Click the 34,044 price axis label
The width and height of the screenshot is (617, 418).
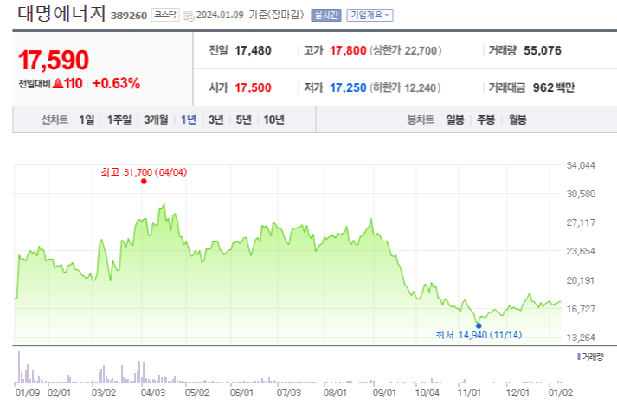pos(581,165)
